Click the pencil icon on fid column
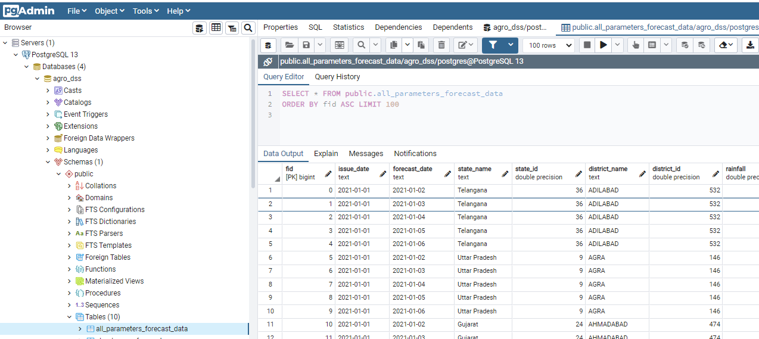The image size is (759, 339). point(328,173)
